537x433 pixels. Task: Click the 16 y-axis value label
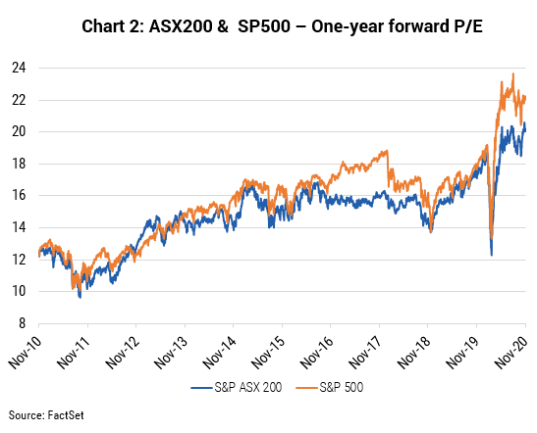(19, 195)
